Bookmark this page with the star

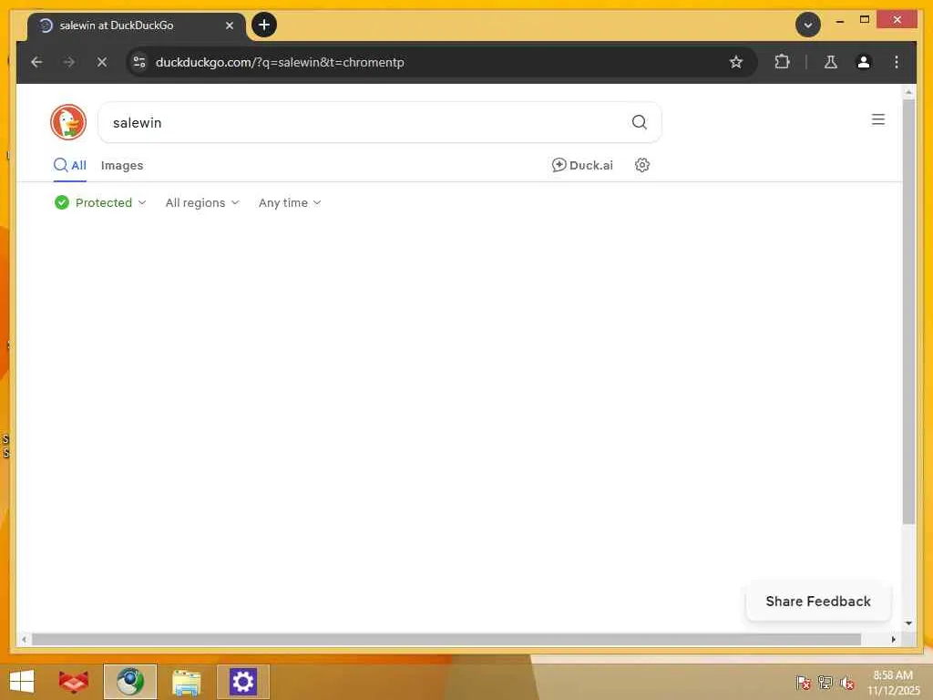[x=736, y=62]
